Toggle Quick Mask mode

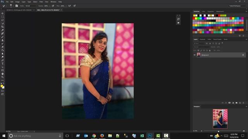coord(2,91)
